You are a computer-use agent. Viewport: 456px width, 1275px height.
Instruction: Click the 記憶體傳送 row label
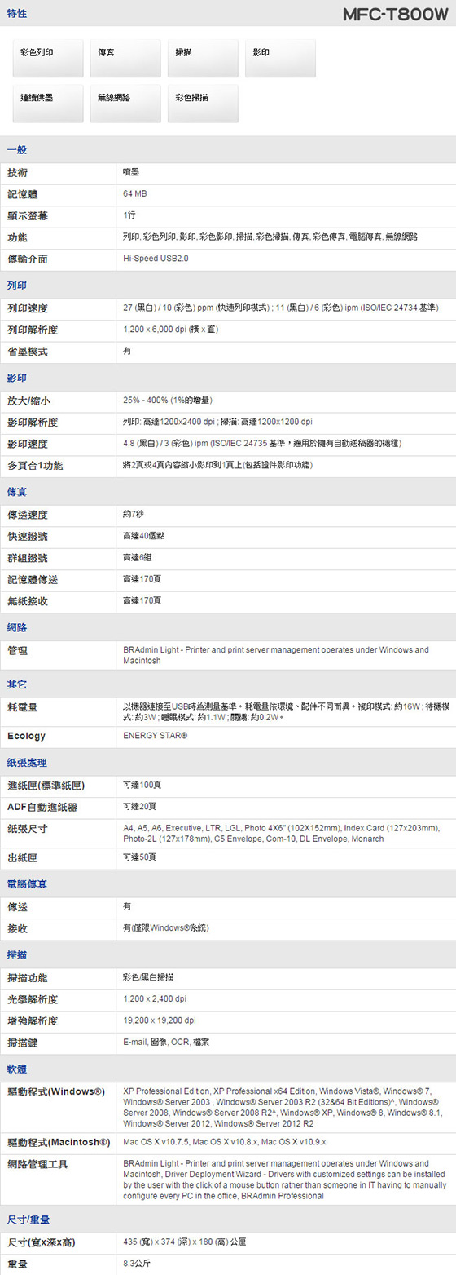coord(33,579)
